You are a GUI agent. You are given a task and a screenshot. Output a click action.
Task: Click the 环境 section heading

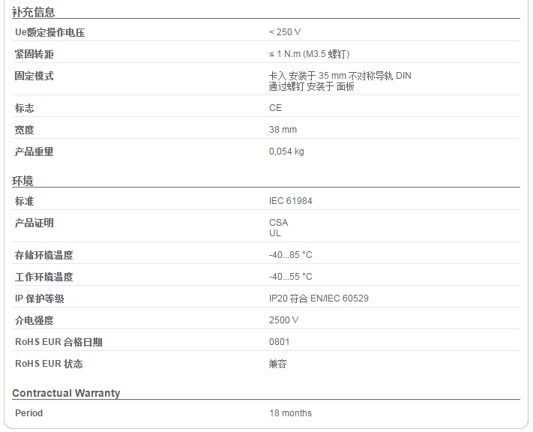point(22,181)
